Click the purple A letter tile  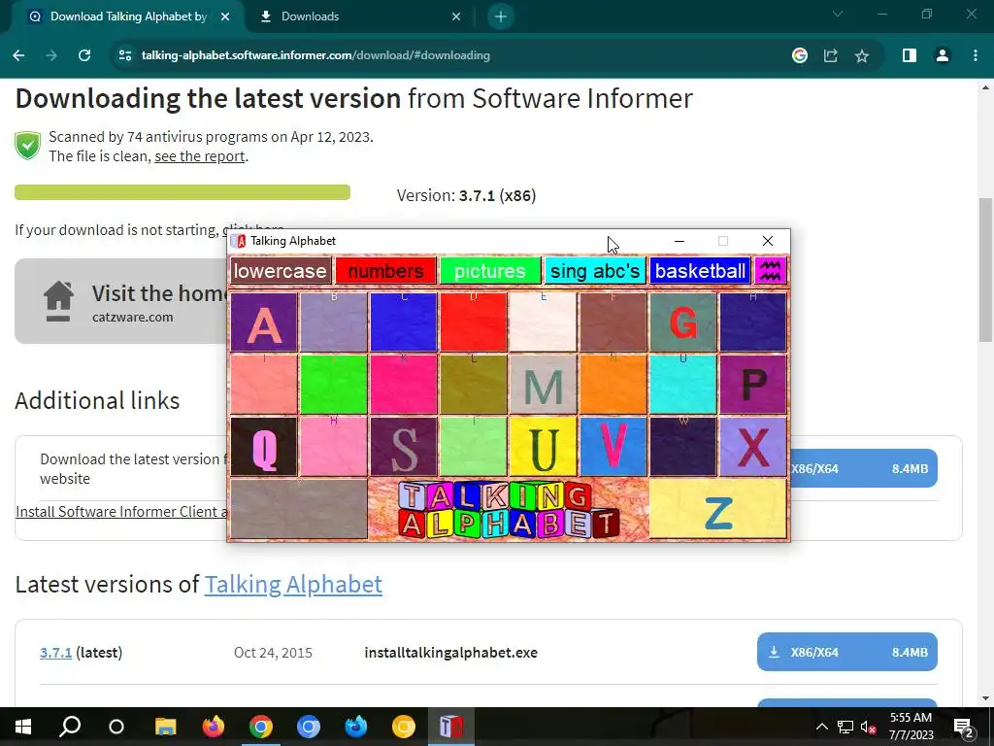coord(264,322)
